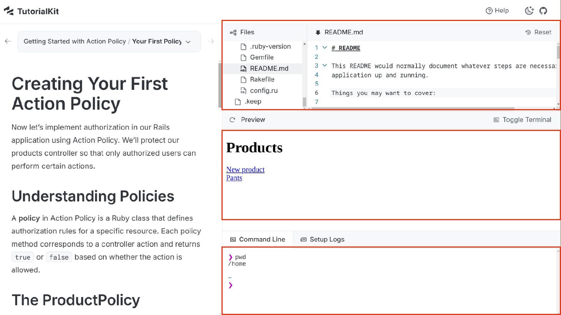Screen dimensions: 561x315
Task: Click the TutorialKit logo
Action: click(x=31, y=11)
